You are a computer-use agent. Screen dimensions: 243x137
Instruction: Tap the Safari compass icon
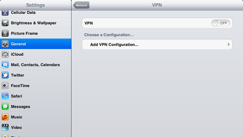pyautogui.click(x=5, y=96)
